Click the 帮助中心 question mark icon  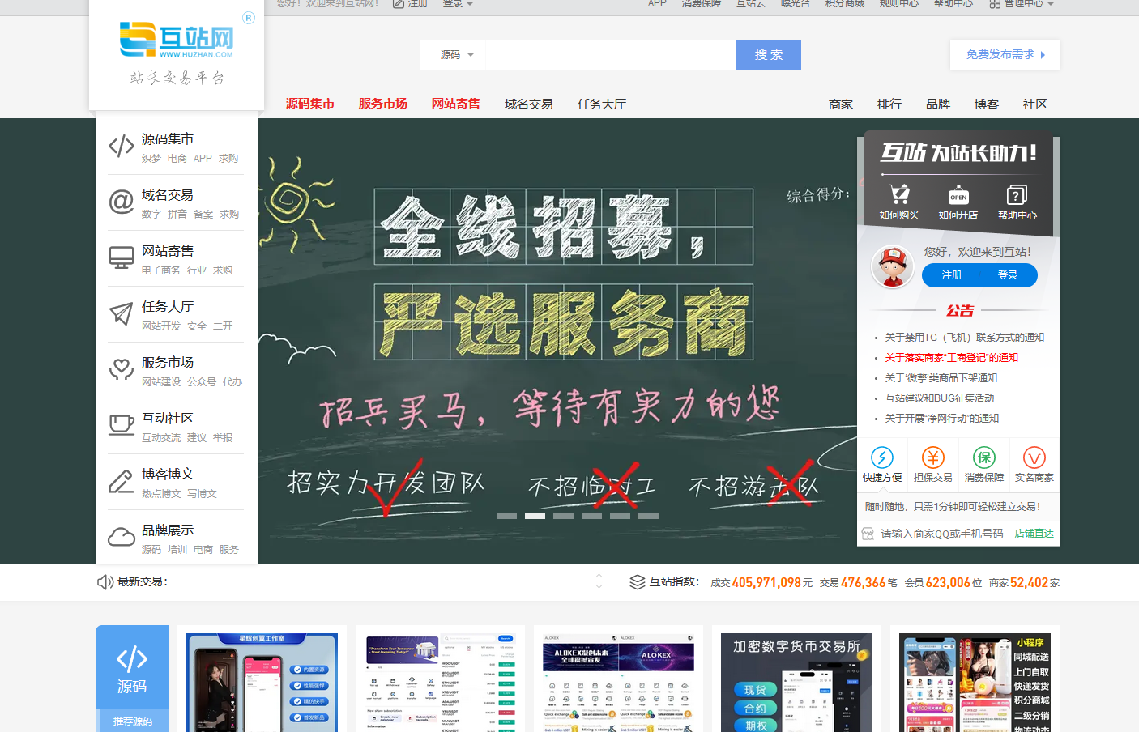click(1017, 194)
